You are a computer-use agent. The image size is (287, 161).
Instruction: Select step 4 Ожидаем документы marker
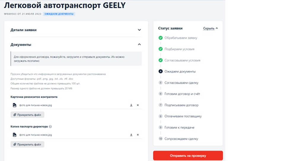point(160,71)
